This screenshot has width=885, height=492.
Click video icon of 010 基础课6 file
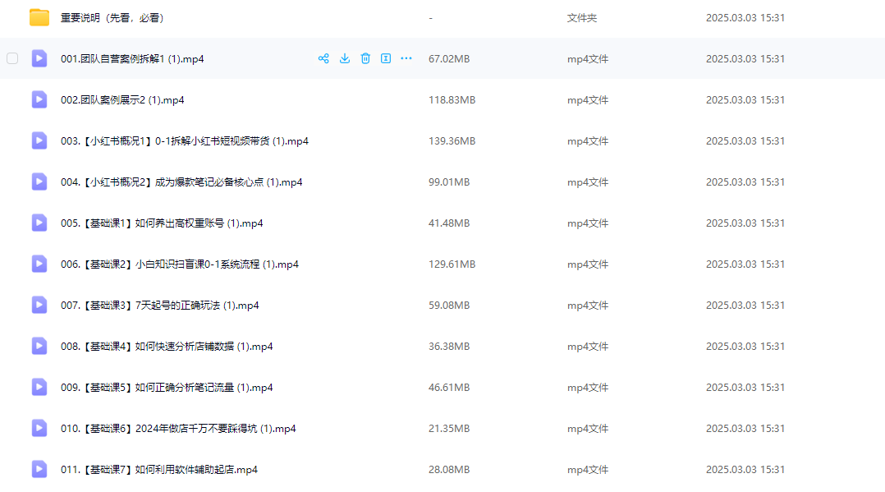coord(39,428)
